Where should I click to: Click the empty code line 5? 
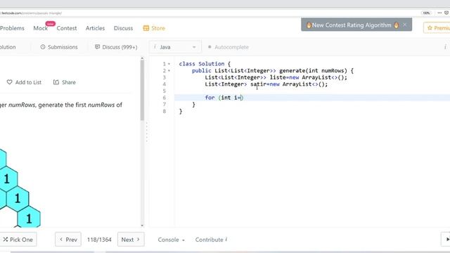[x=312, y=91]
